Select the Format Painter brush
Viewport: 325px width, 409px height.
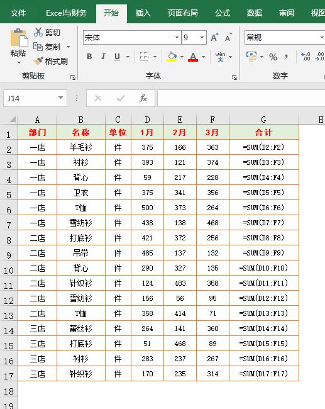point(38,61)
